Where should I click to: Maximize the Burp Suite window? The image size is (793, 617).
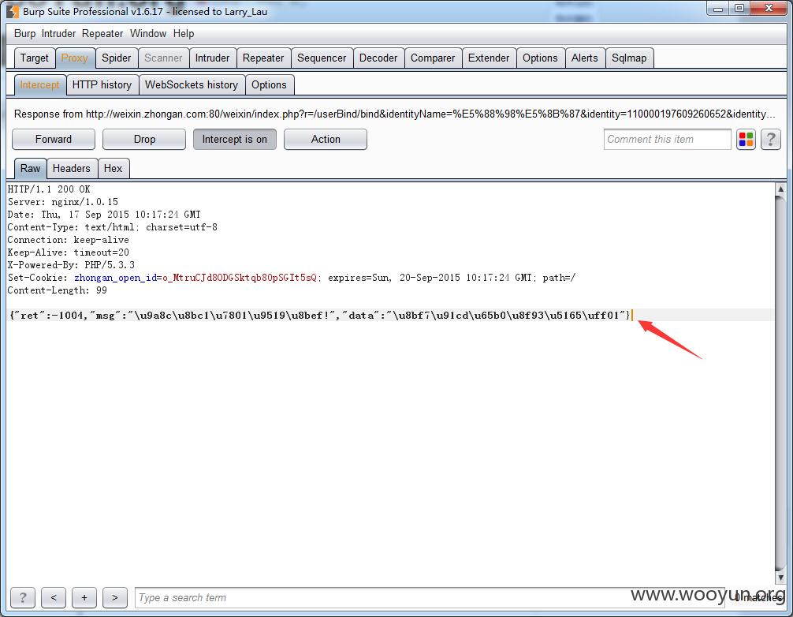[x=739, y=8]
